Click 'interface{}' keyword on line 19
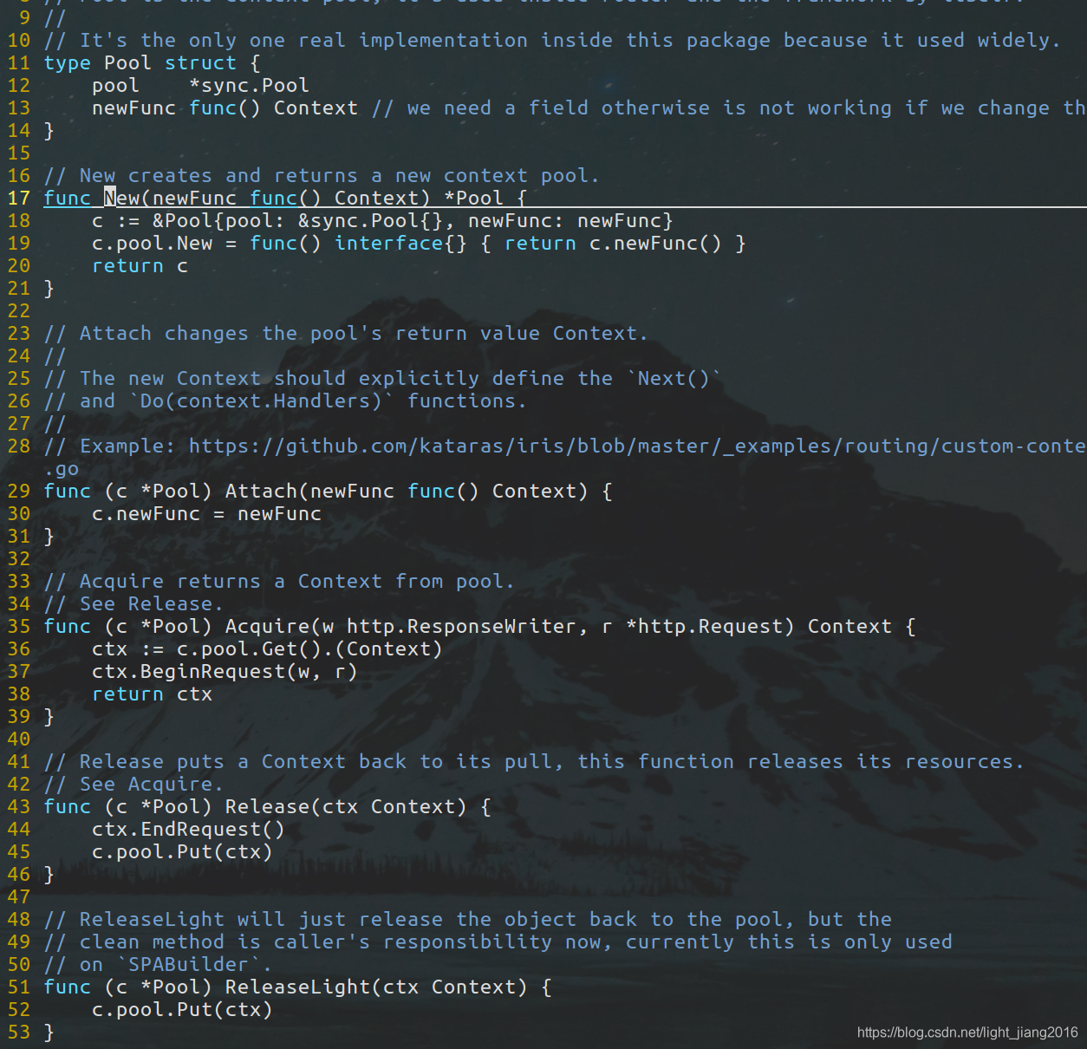This screenshot has width=1087, height=1049. click(x=400, y=243)
